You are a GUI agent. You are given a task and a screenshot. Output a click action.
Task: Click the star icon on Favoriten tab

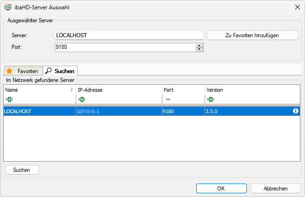(x=9, y=71)
